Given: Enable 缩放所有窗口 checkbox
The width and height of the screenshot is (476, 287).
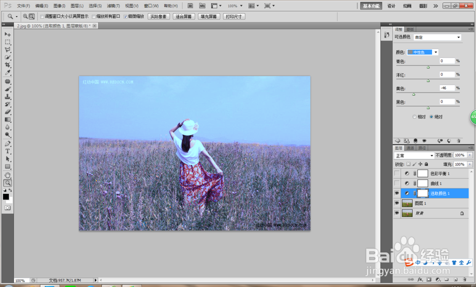Looking at the screenshot, I should [x=94, y=17].
